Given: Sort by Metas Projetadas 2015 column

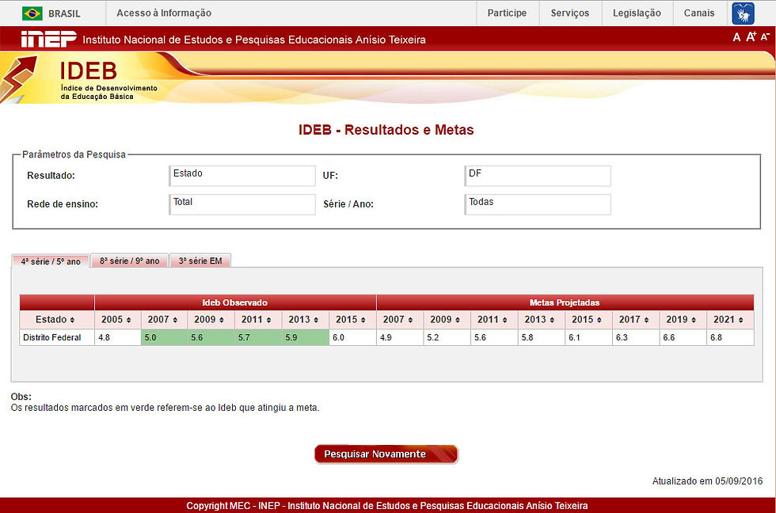Looking at the screenshot, I should point(588,320).
